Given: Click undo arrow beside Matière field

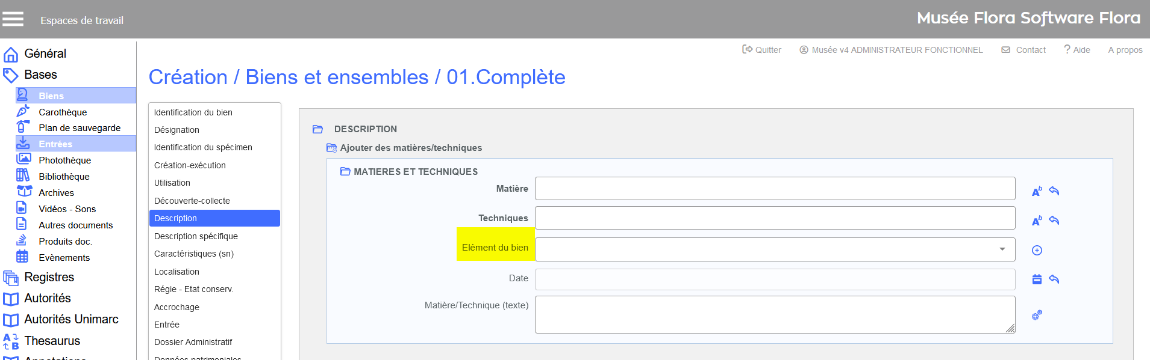Looking at the screenshot, I should click(x=1054, y=191).
